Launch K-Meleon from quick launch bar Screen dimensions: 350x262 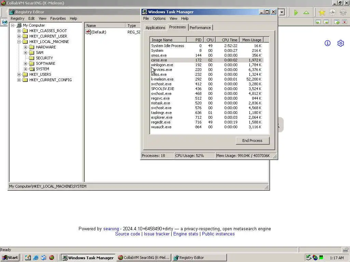click(x=52, y=258)
